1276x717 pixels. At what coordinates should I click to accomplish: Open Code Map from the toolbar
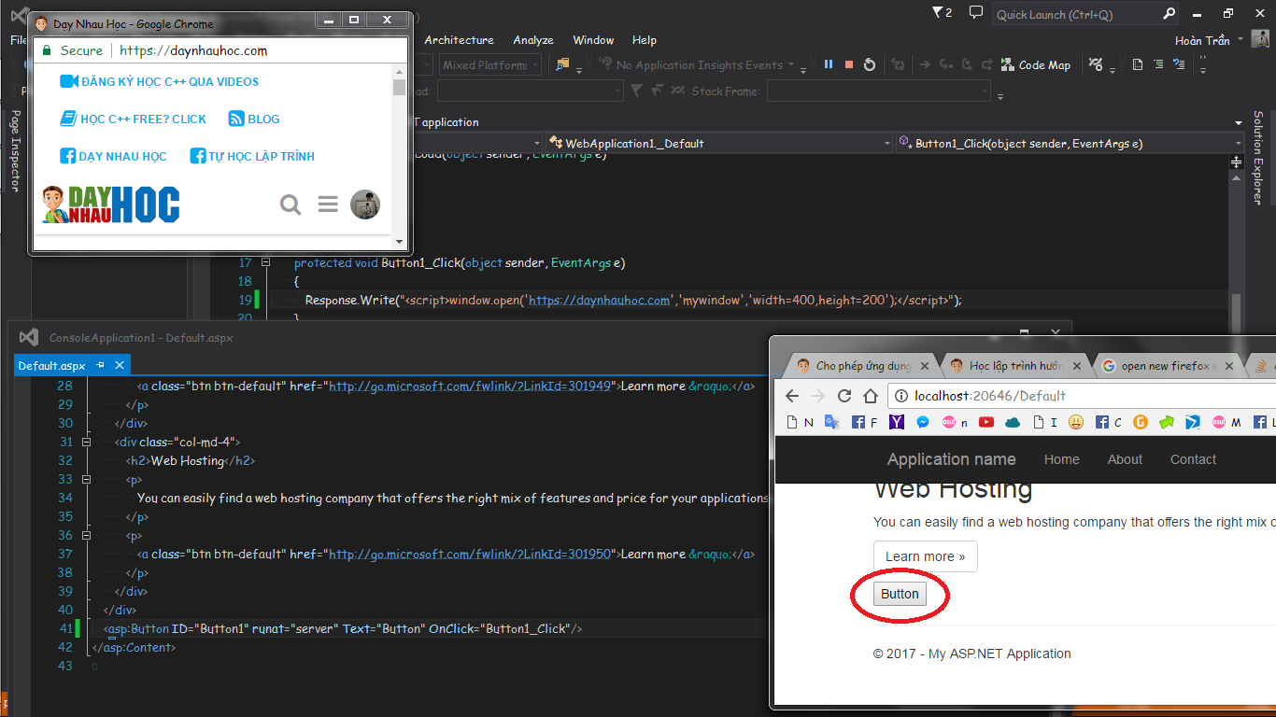coord(1035,65)
